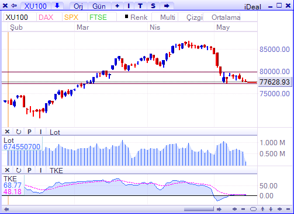Click the oval icon in the bottom bar

[x=253, y=209]
